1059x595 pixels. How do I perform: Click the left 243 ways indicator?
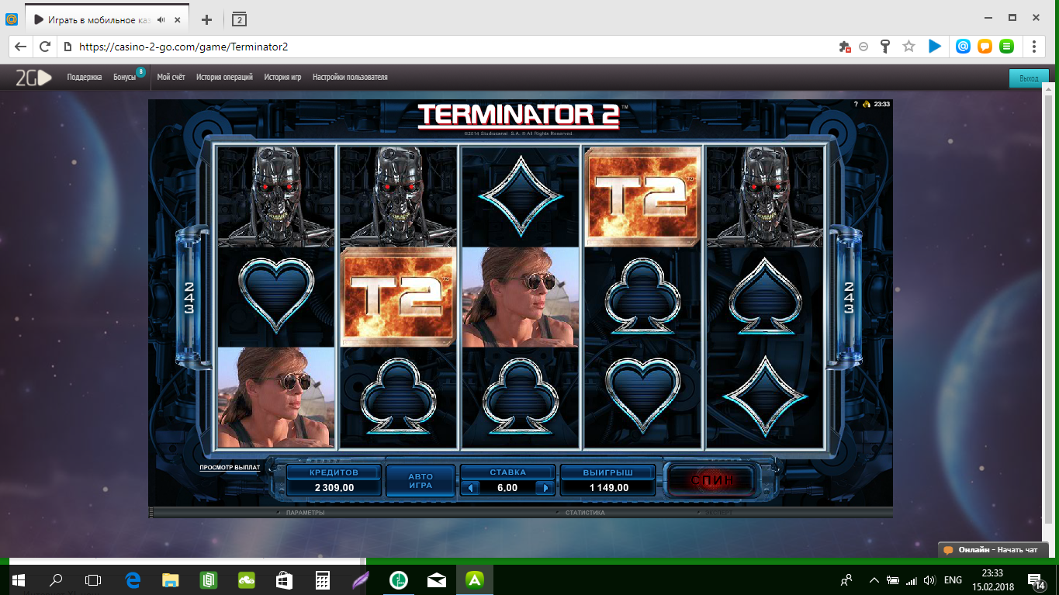click(189, 297)
